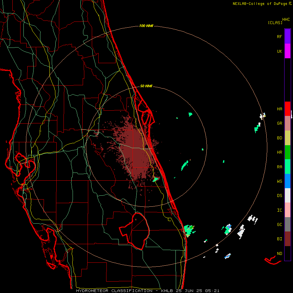The width and height of the screenshot is (293, 293).
Task: Click the RA legend label
Action: (x=279, y=167)
